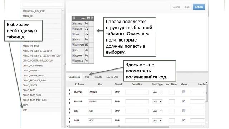Uncheck the SAL field in the EMP box
229x129 pixels.
[73, 50]
